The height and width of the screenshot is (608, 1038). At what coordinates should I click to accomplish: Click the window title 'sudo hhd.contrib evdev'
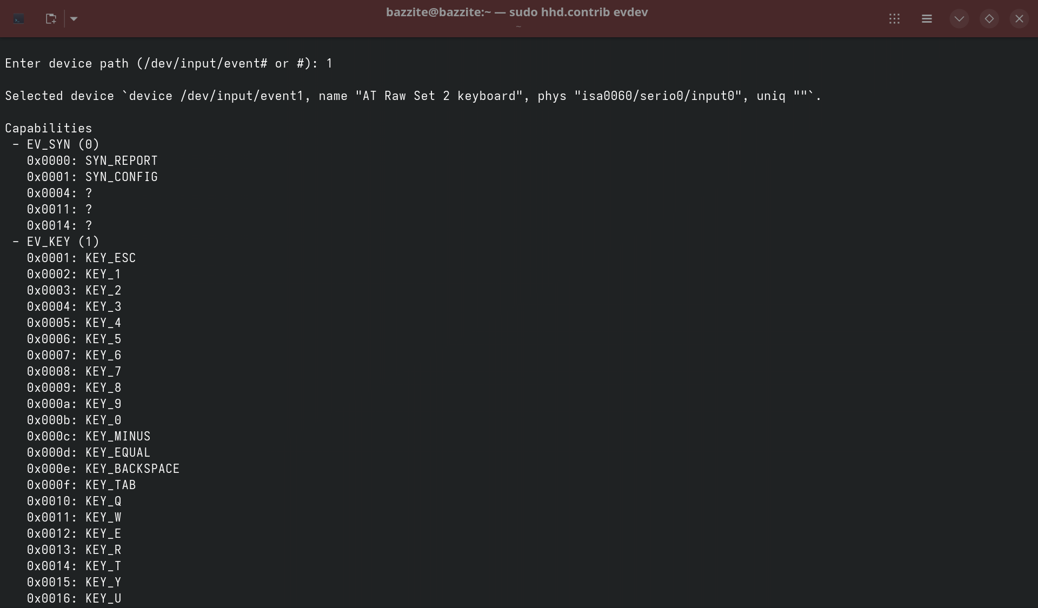578,12
